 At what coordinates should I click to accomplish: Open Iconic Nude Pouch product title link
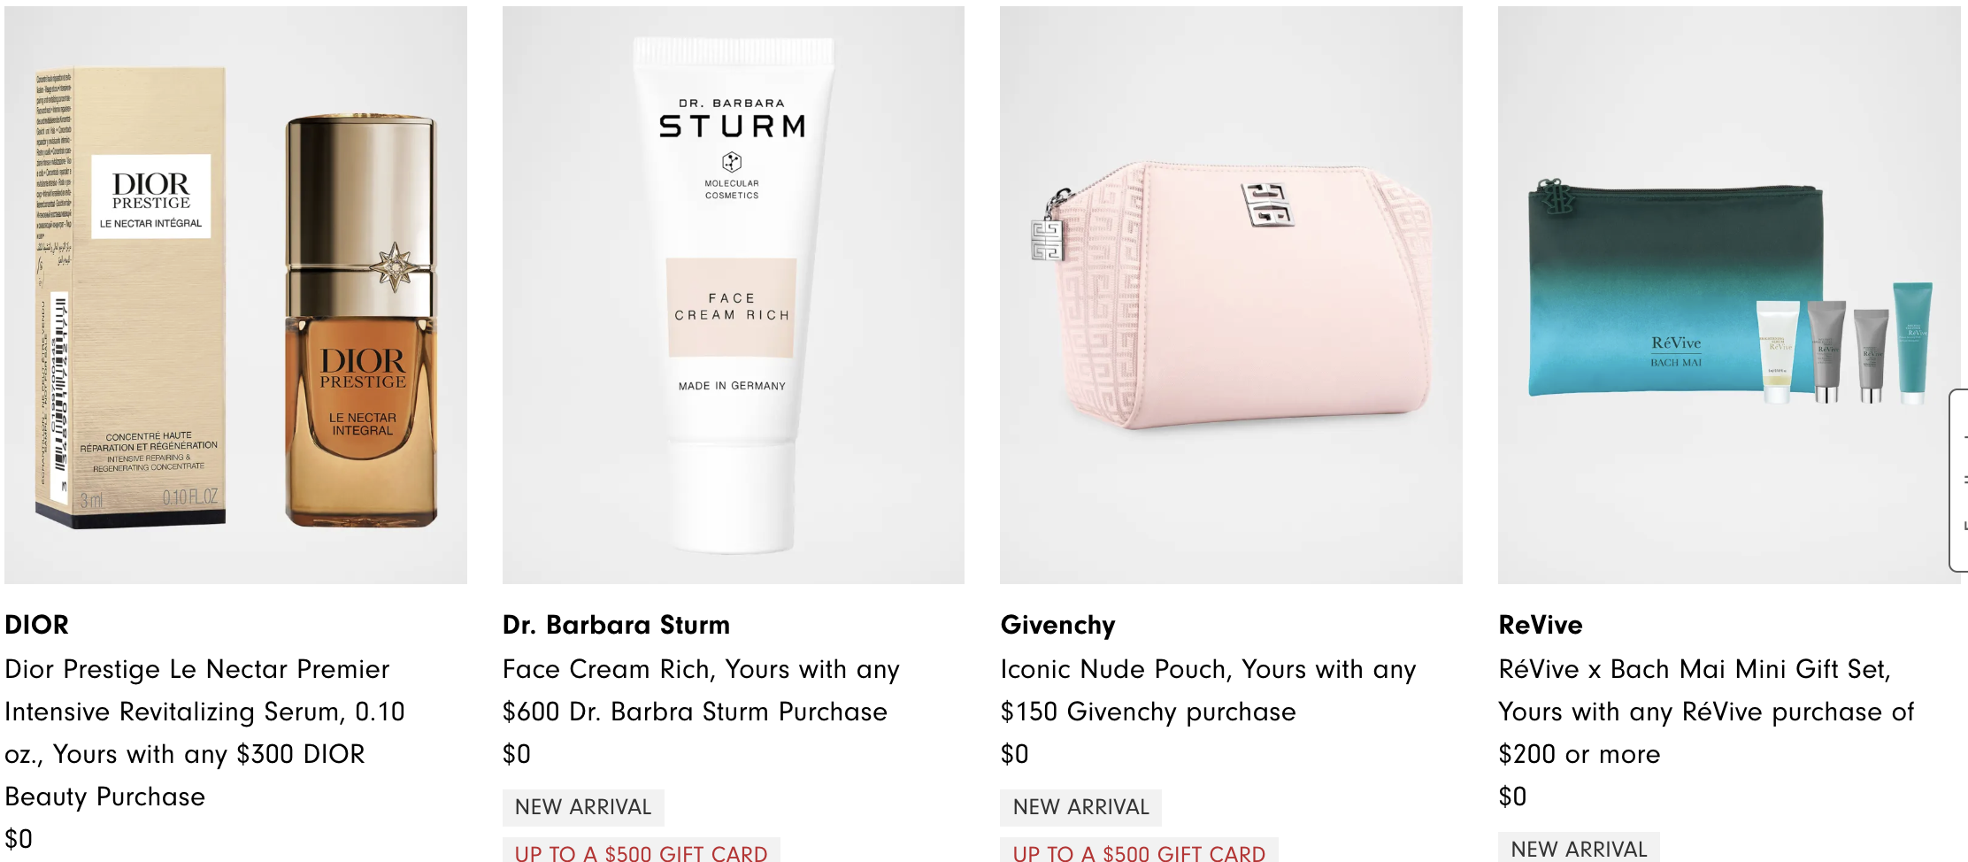(x=1208, y=690)
